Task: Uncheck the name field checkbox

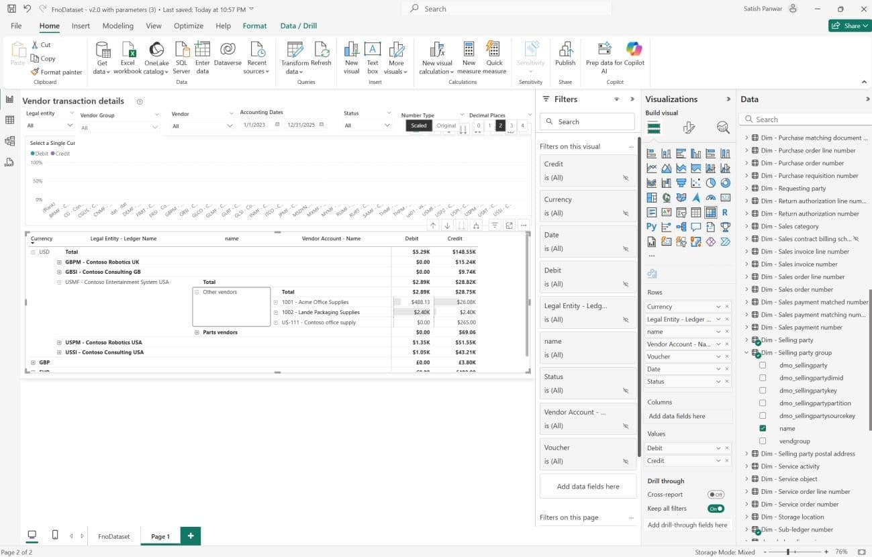Action: 763,428
